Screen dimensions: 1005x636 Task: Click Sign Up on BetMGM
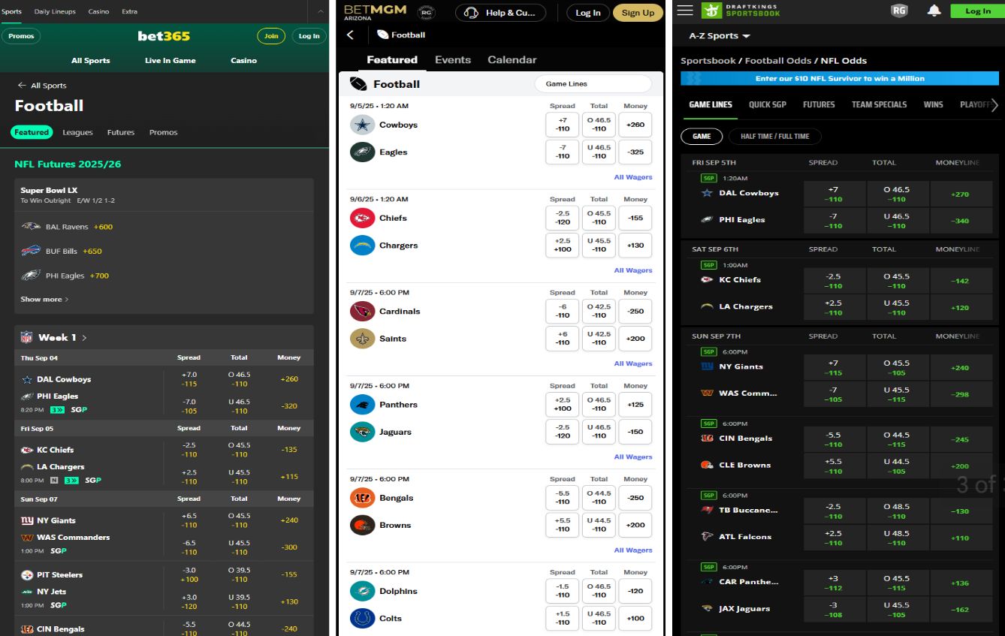coord(638,12)
